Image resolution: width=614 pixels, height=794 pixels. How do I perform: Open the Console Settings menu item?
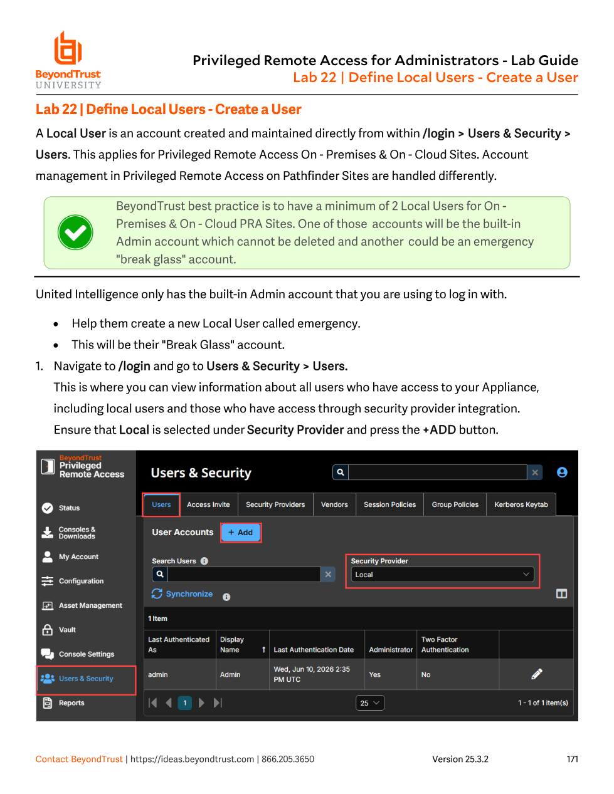pos(86,654)
